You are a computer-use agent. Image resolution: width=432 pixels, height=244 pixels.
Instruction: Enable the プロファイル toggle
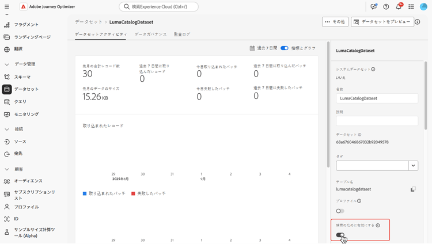click(340, 211)
